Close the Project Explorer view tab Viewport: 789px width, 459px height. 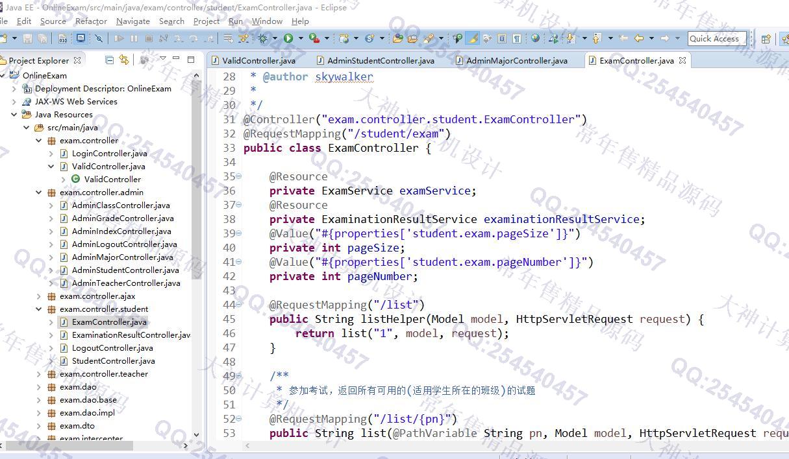click(77, 60)
